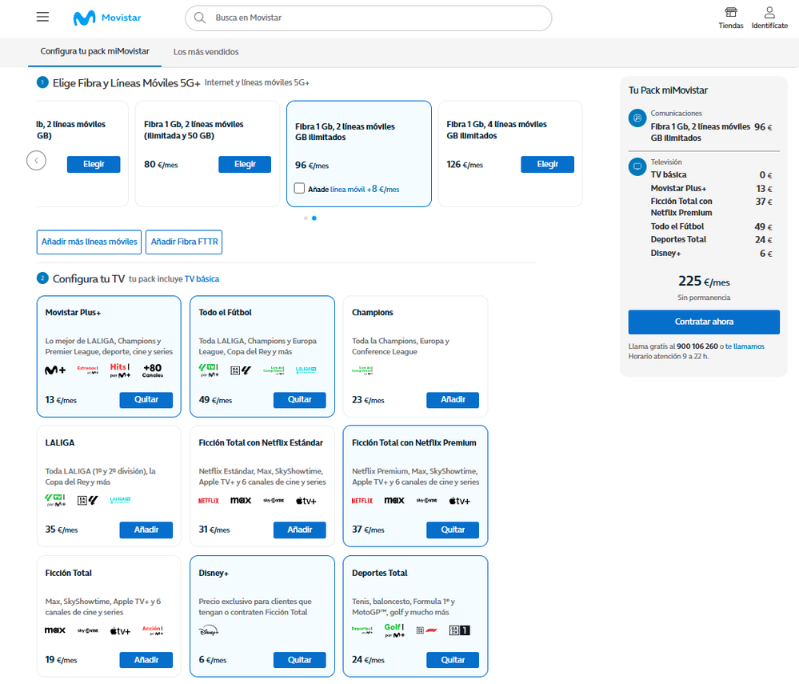Click Añadir Fibra FTTR button
The image size is (799, 684).
click(x=184, y=242)
